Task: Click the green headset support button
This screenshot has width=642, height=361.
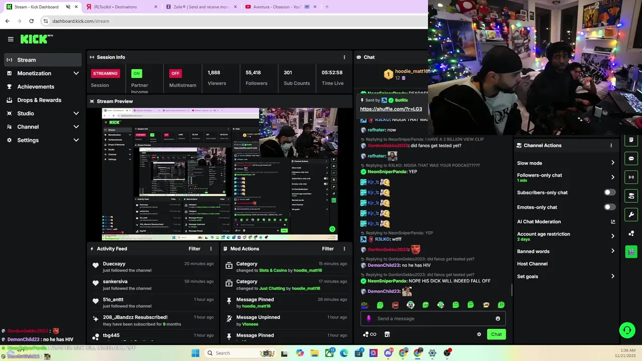Action: click(x=627, y=330)
